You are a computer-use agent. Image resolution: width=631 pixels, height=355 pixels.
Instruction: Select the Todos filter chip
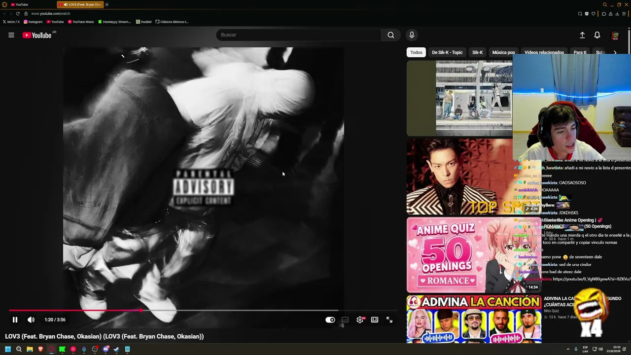pyautogui.click(x=416, y=52)
